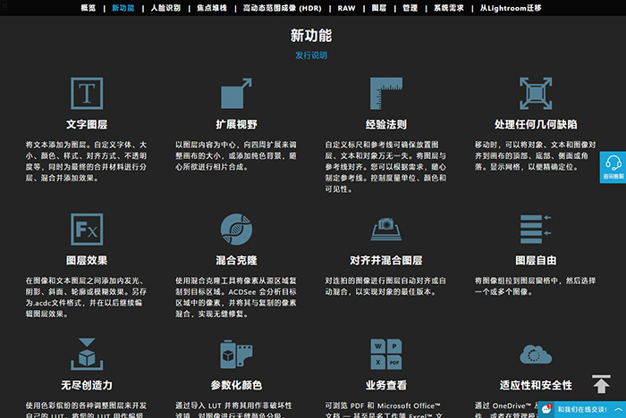Open the 图层 navigation item

pyautogui.click(x=379, y=8)
